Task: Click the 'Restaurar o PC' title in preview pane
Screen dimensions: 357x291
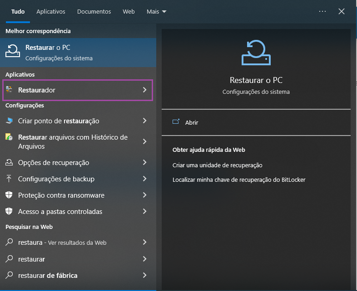Action: 256,80
